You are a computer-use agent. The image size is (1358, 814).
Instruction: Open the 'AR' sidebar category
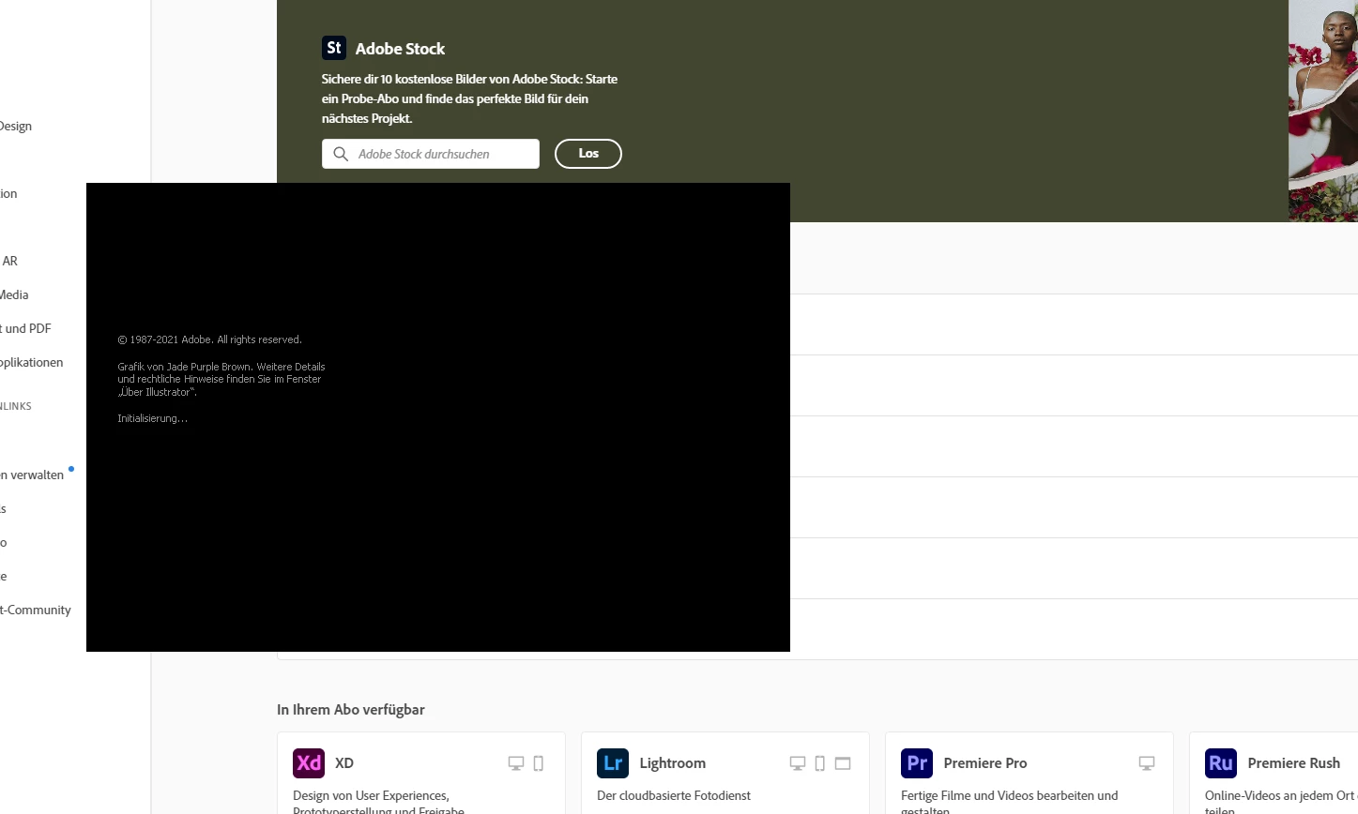(9, 261)
